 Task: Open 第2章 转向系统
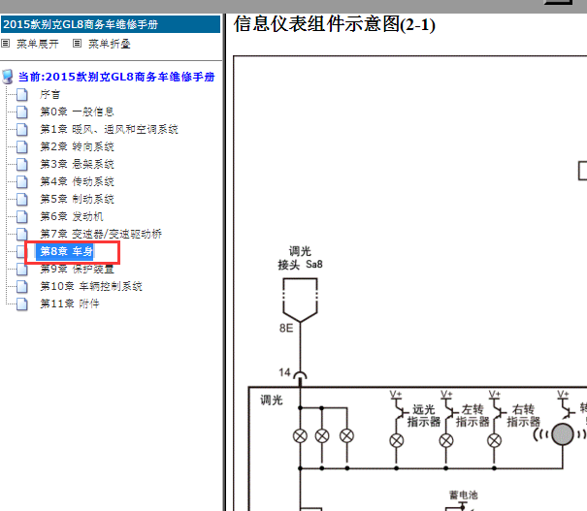tap(77, 146)
